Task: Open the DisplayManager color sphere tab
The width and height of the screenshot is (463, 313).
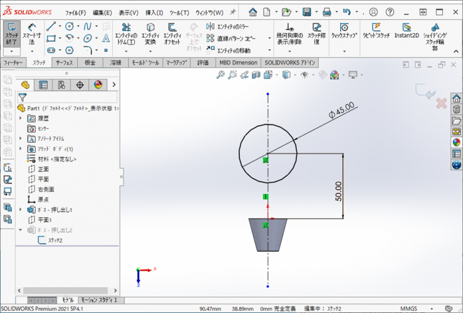Action: (97, 85)
